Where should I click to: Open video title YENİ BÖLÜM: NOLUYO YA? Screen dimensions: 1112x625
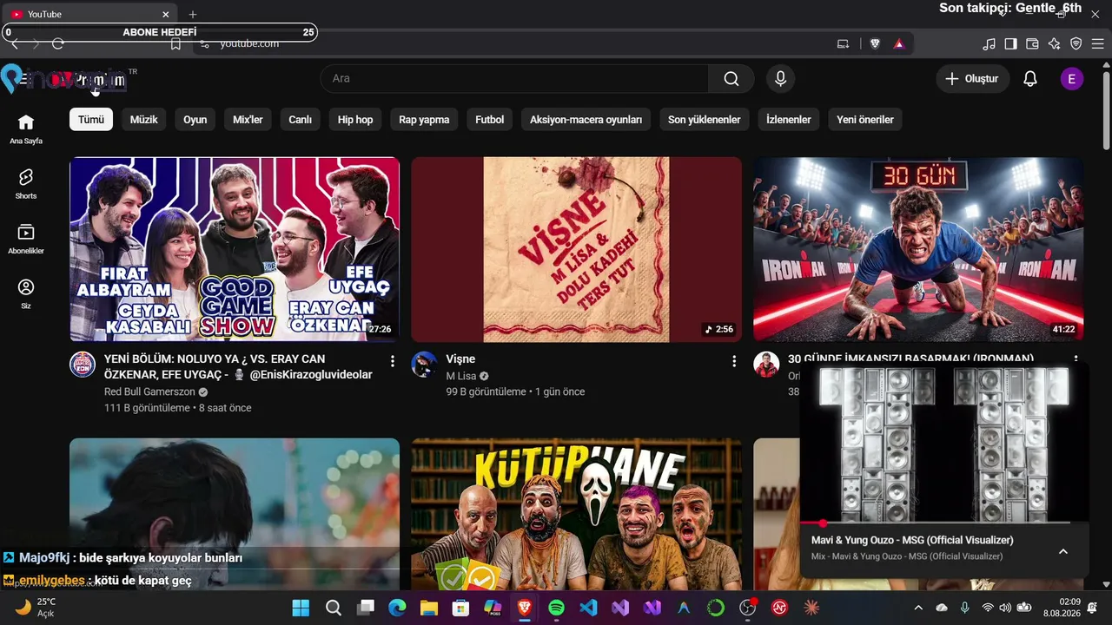pos(238,366)
